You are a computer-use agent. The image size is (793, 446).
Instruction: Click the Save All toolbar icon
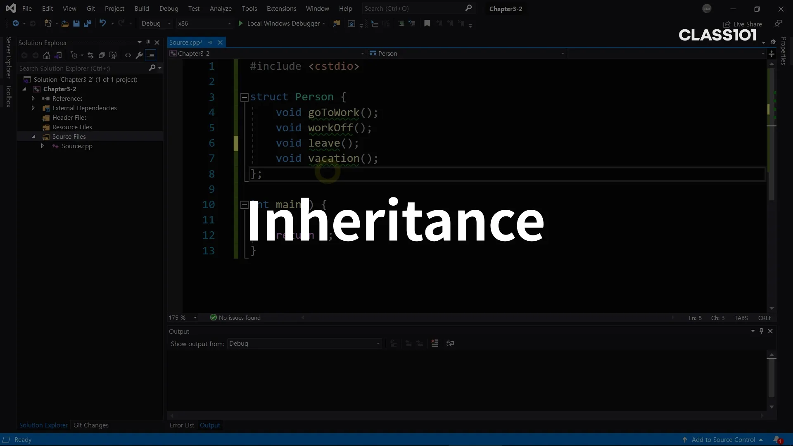(88, 24)
